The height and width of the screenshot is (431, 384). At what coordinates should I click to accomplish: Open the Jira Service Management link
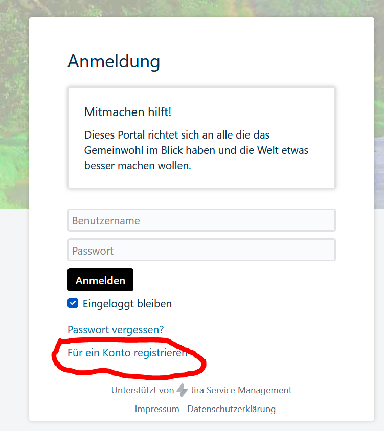point(241,390)
